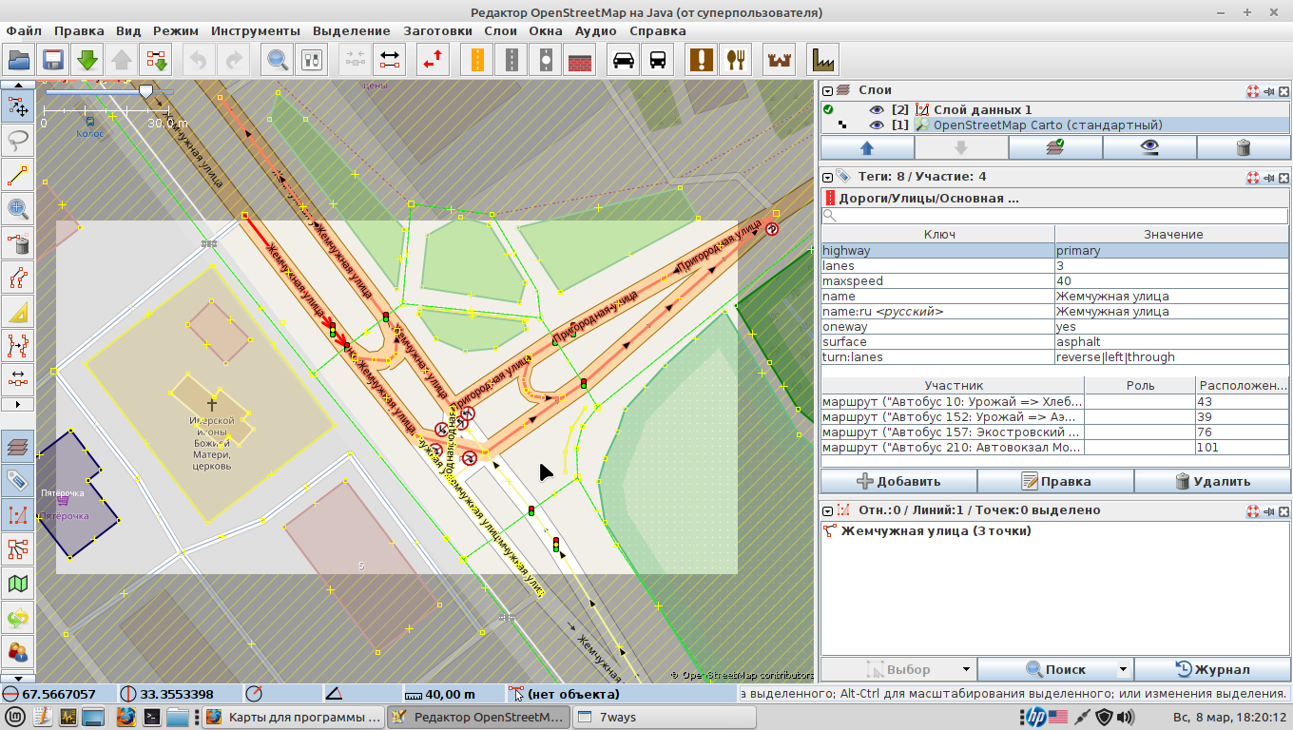Image resolution: width=1293 pixels, height=730 pixels.
Task: Open the Заготовки menu
Action: [x=437, y=30]
